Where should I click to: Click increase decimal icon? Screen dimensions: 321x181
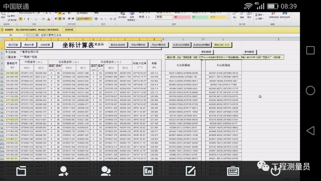[x=111, y=19]
